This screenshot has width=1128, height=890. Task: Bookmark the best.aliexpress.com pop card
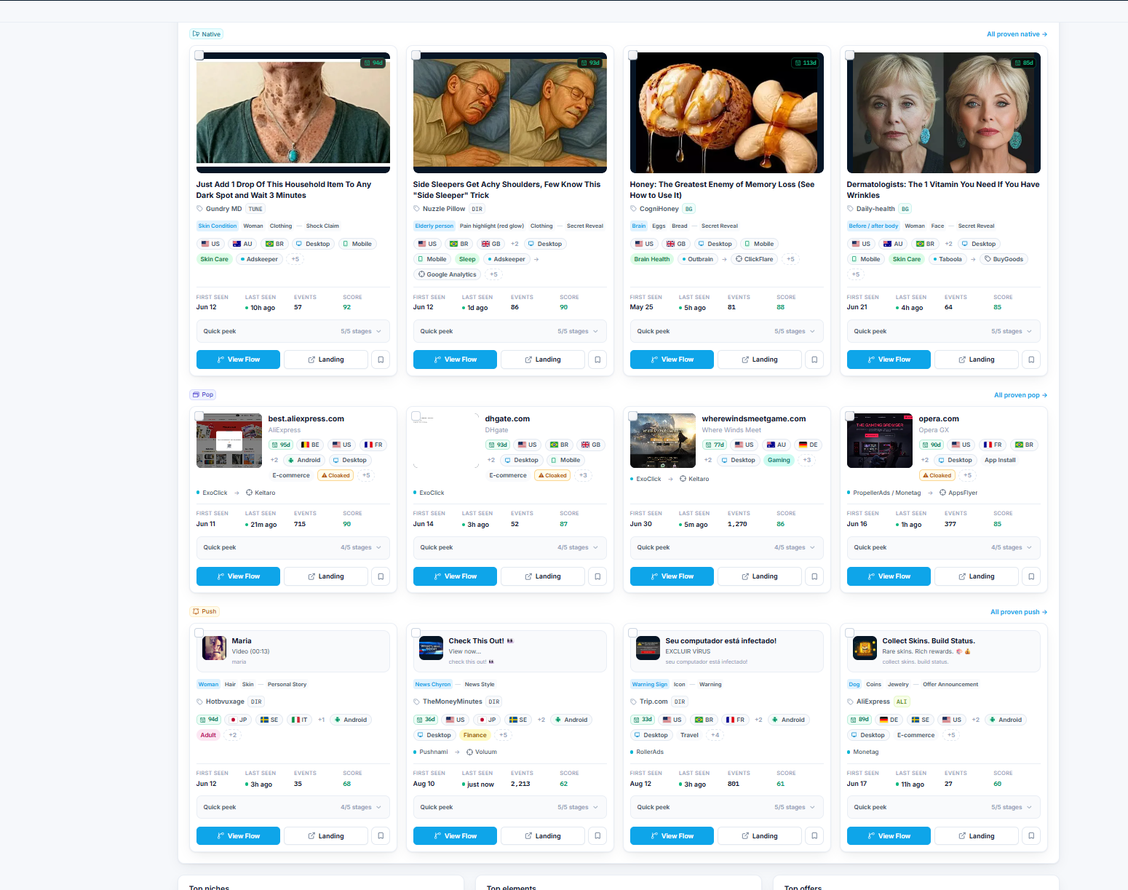pyautogui.click(x=381, y=576)
